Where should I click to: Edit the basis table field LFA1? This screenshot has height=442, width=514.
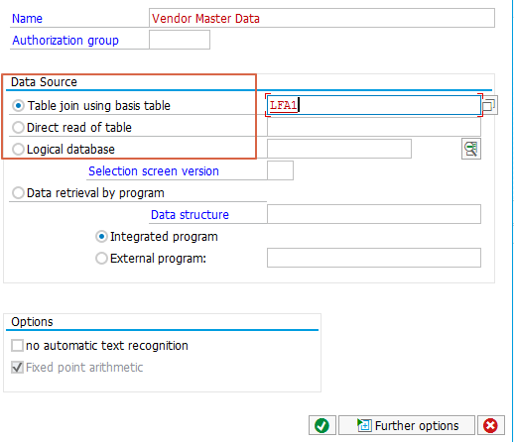(374, 105)
